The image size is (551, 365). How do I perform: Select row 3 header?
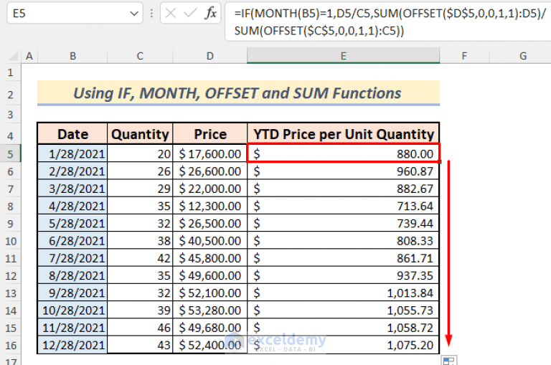11,115
